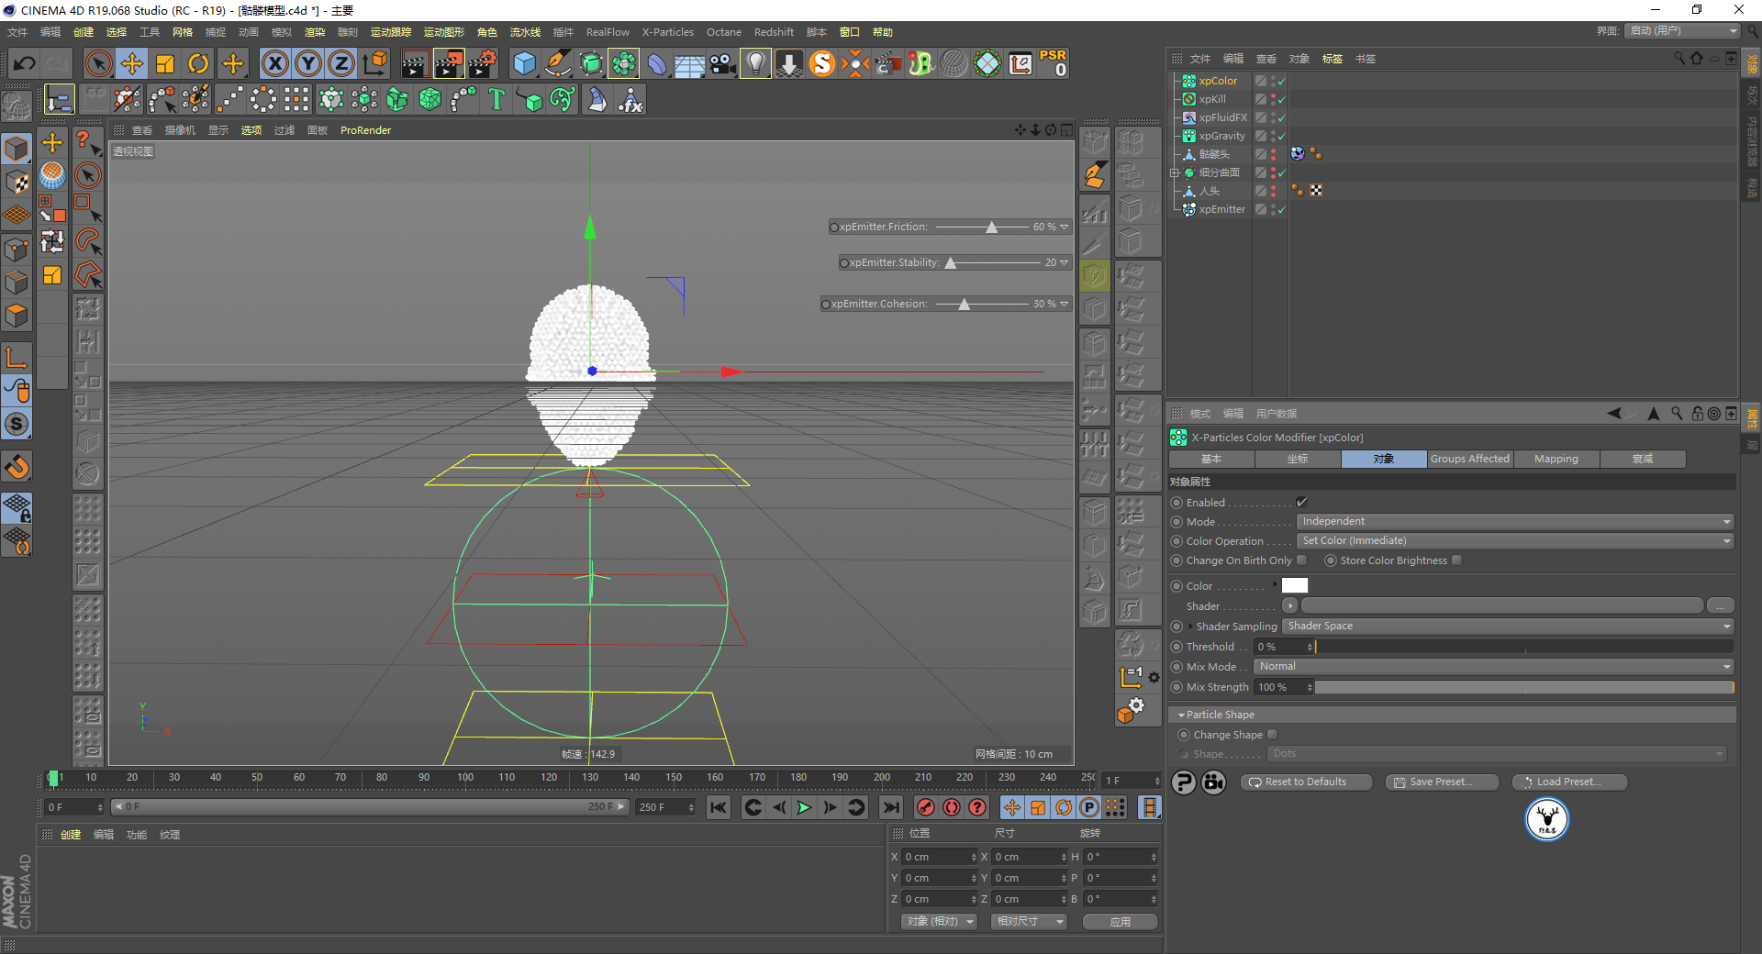Click the Reset to Defaults button
This screenshot has height=954, width=1762.
click(1306, 782)
